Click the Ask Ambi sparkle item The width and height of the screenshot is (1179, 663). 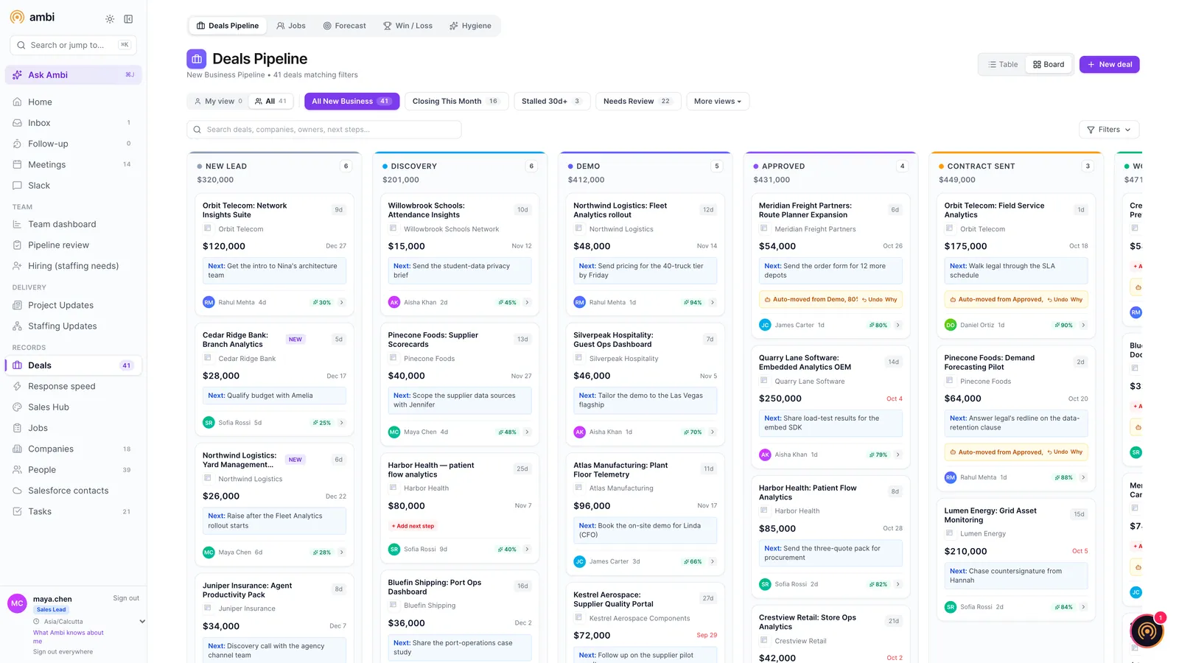pyautogui.click(x=73, y=75)
